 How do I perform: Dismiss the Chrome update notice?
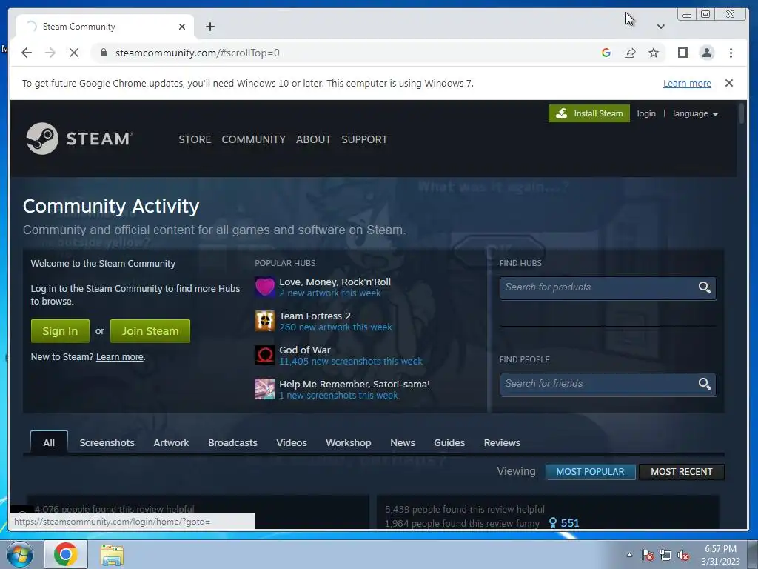click(x=729, y=83)
